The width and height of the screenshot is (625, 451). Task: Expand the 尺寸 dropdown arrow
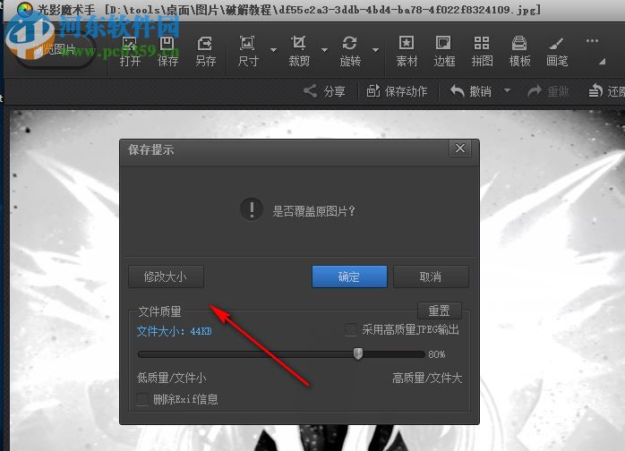[x=273, y=50]
